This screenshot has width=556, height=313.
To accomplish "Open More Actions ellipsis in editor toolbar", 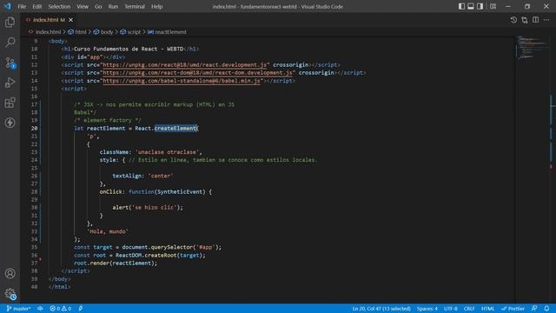I will 546,20.
